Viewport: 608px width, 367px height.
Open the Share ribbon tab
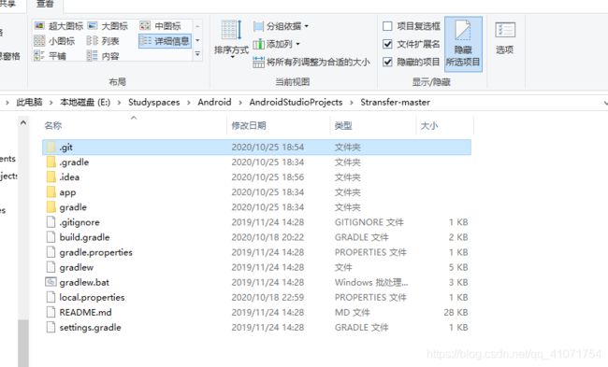[7, 5]
